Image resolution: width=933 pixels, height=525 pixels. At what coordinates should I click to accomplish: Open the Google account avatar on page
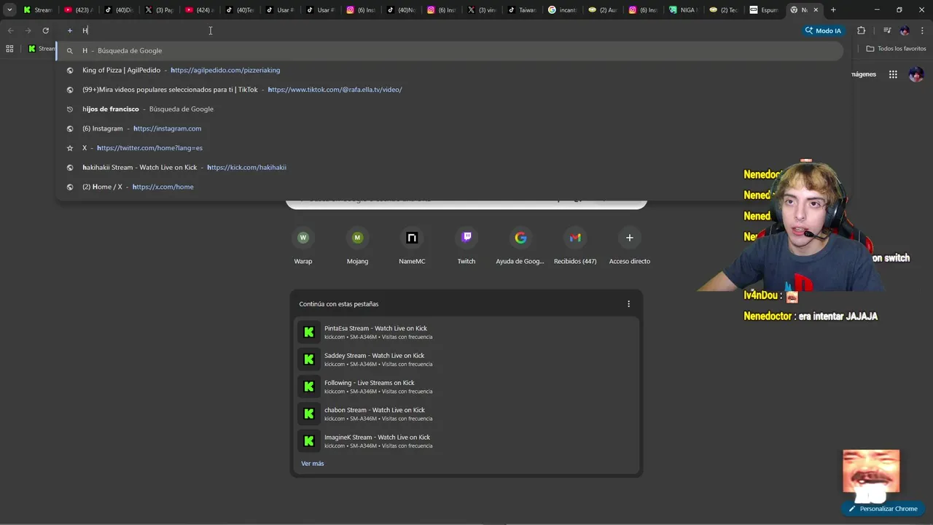pos(916,74)
